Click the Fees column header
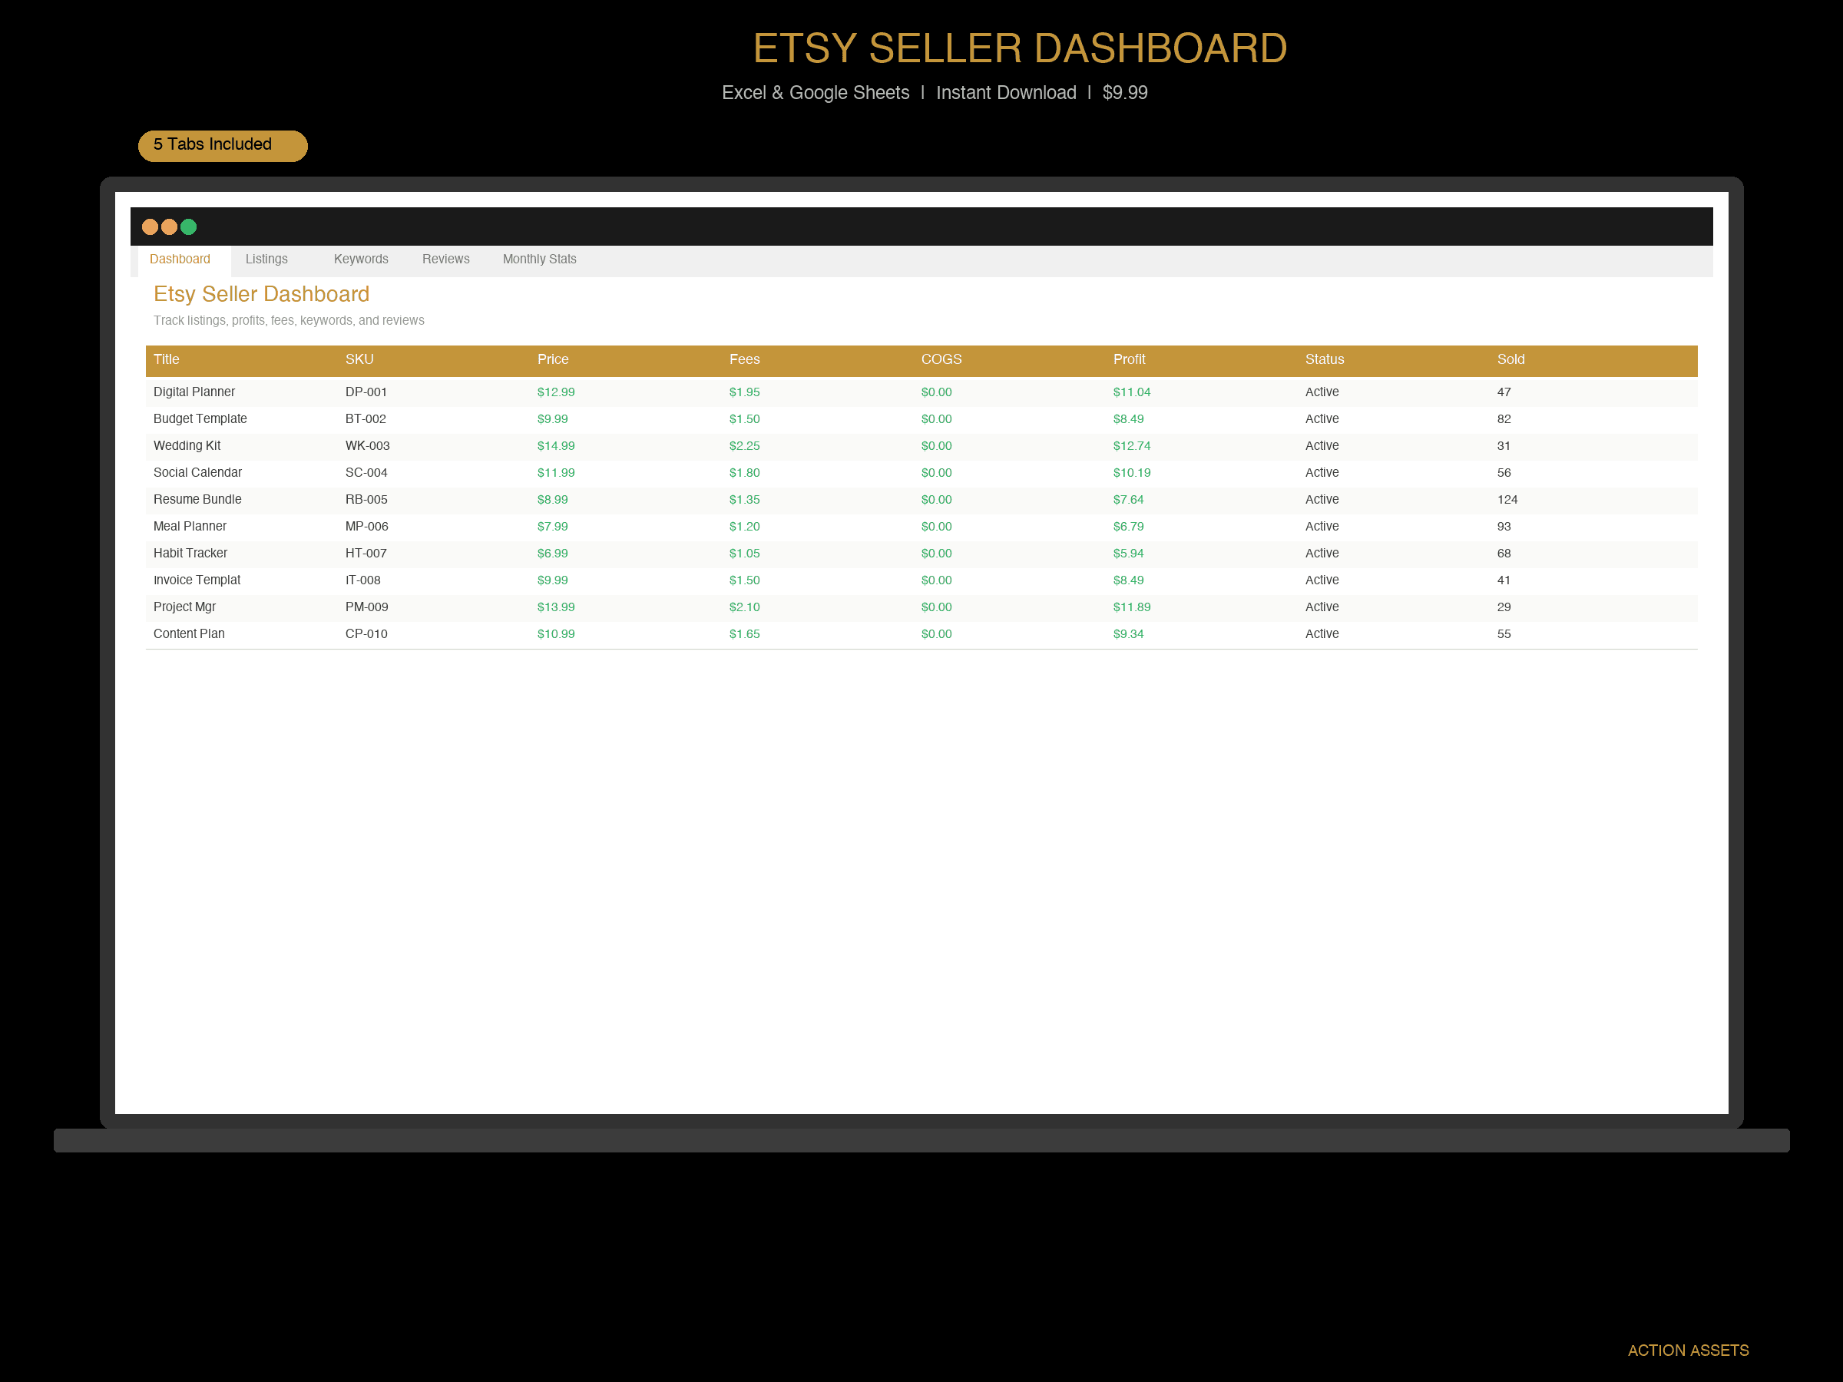The height and width of the screenshot is (1382, 1843). [744, 359]
